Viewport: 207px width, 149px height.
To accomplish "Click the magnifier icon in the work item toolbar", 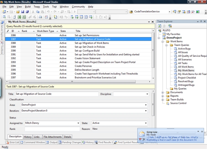I will pyautogui.click(x=40, y=17).
